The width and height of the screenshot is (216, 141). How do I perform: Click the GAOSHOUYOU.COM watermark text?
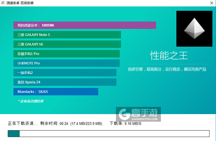pyautogui.click(x=144, y=119)
